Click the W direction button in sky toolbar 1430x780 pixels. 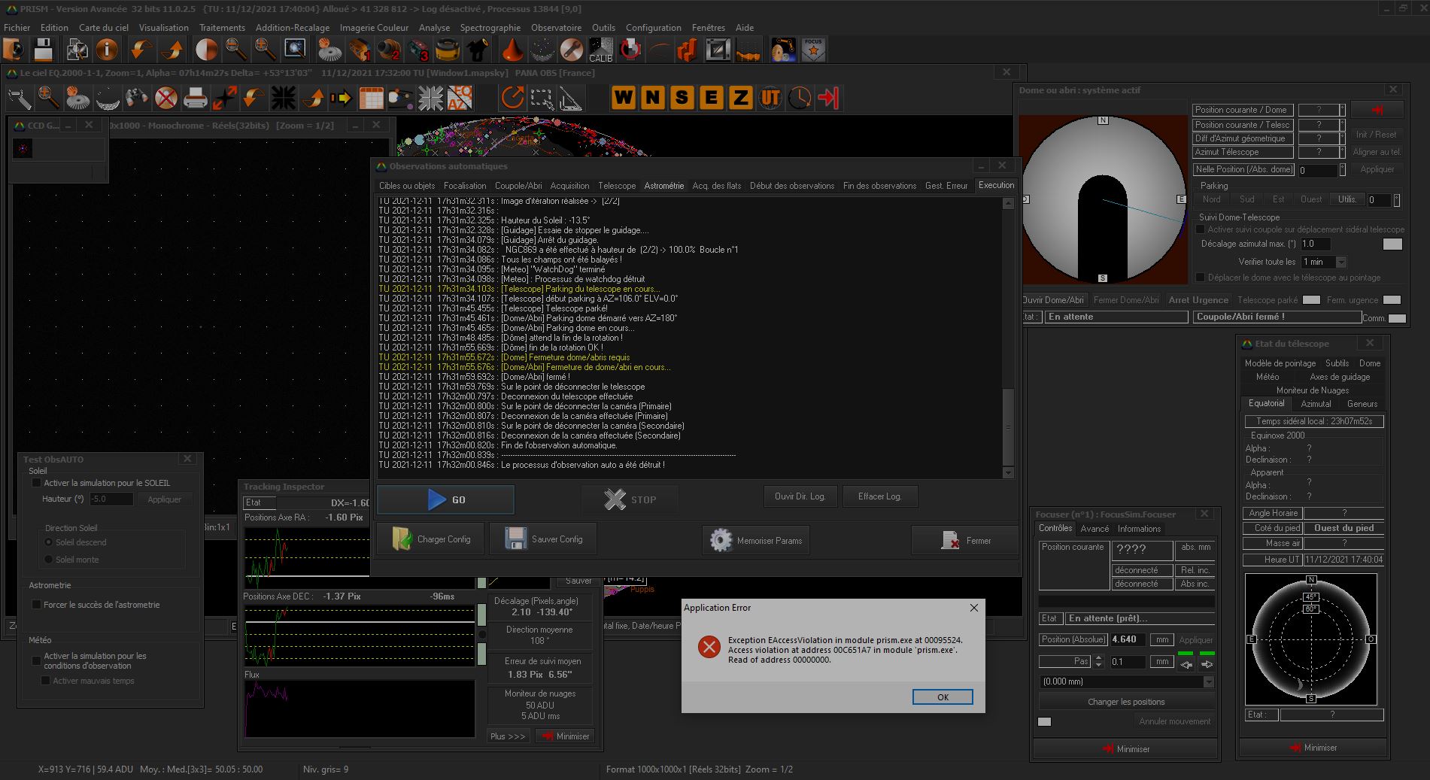[x=623, y=98]
